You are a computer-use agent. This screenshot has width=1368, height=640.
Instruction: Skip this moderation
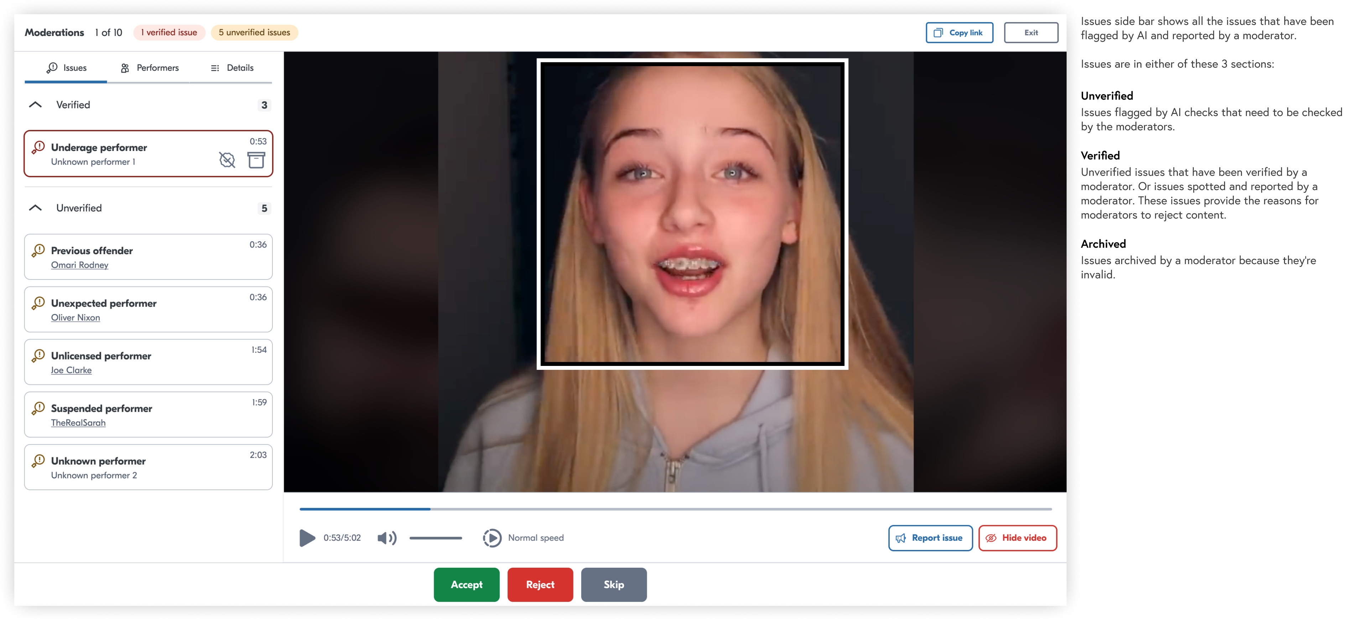tap(613, 584)
